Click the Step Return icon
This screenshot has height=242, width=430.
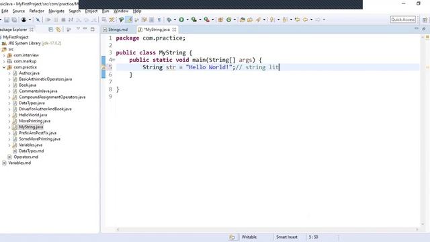point(94,19)
